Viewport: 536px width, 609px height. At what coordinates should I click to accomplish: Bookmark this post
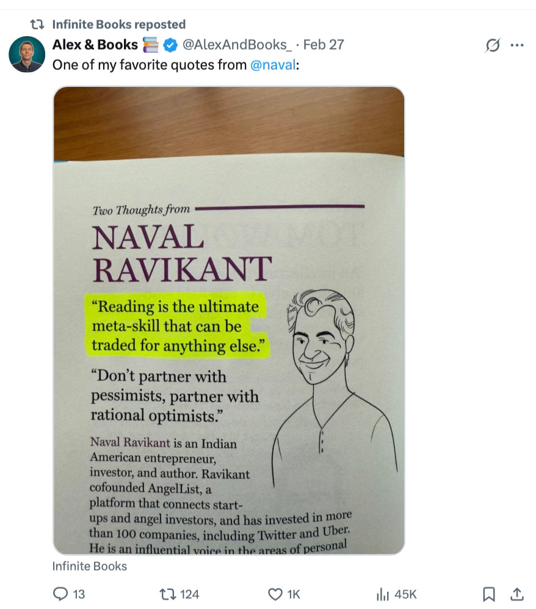click(x=488, y=594)
